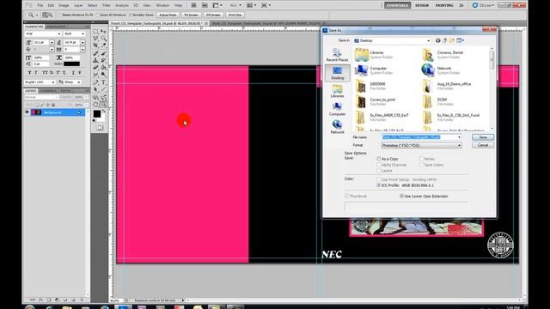
Task: Click Cancel in the Save As dialog
Action: coord(483,145)
